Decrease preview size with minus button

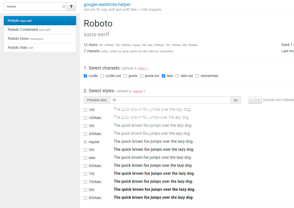pos(252,100)
